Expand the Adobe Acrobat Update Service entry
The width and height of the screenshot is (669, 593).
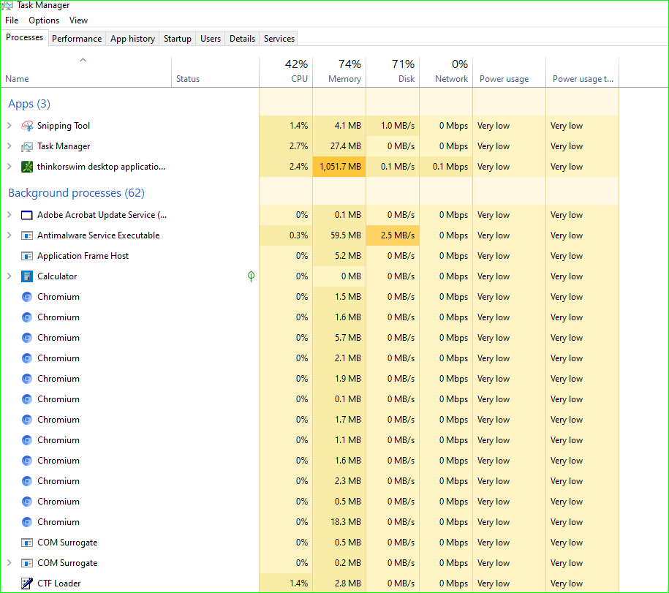[10, 214]
